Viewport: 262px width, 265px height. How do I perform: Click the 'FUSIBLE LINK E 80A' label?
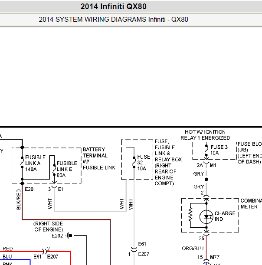click(x=67, y=169)
